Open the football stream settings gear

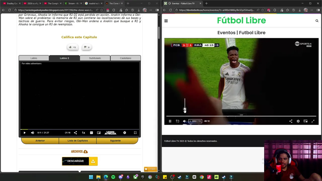coord(298,121)
